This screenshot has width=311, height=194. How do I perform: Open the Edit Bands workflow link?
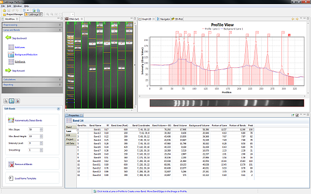(20, 62)
